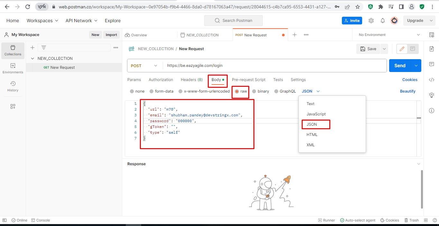Send the request
This screenshot has width=439, height=226.
(400, 66)
